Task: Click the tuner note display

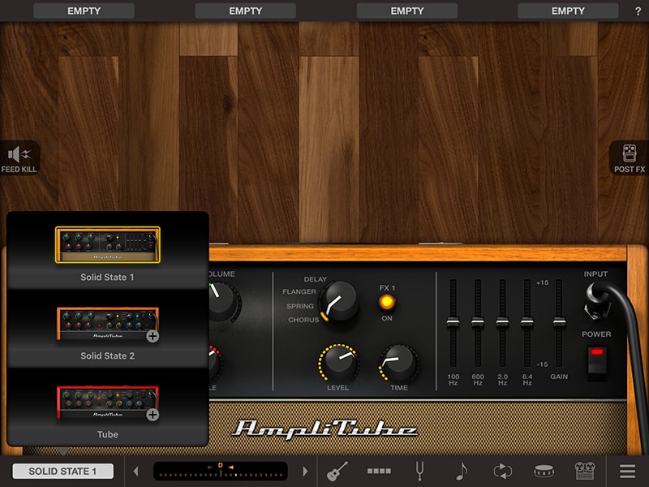Action: (x=220, y=472)
